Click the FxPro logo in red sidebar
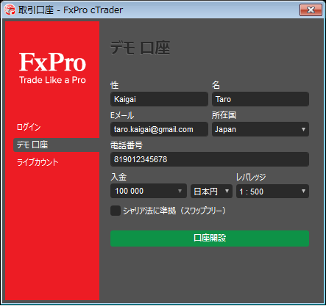326x306 pixels. tap(52, 68)
